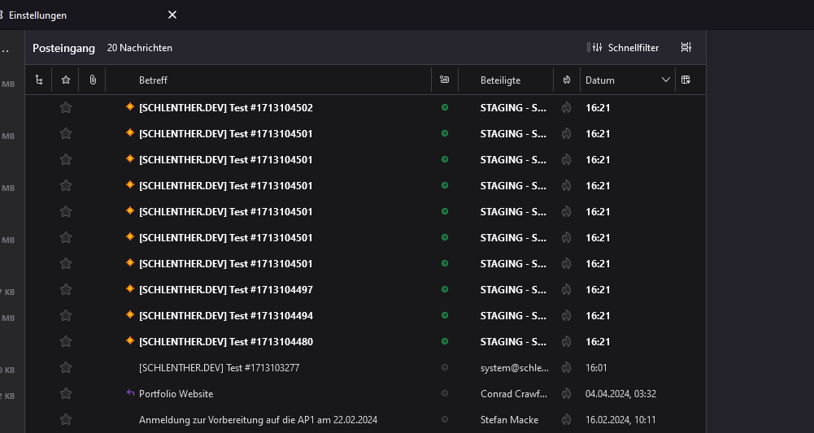Toggle read status of Stefan Macke email
814x433 pixels.
coord(444,419)
